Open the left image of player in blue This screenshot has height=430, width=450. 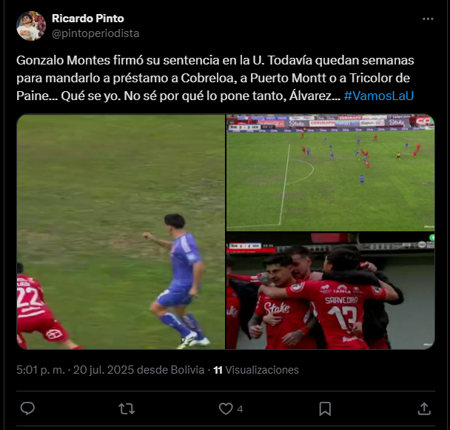coord(121,232)
